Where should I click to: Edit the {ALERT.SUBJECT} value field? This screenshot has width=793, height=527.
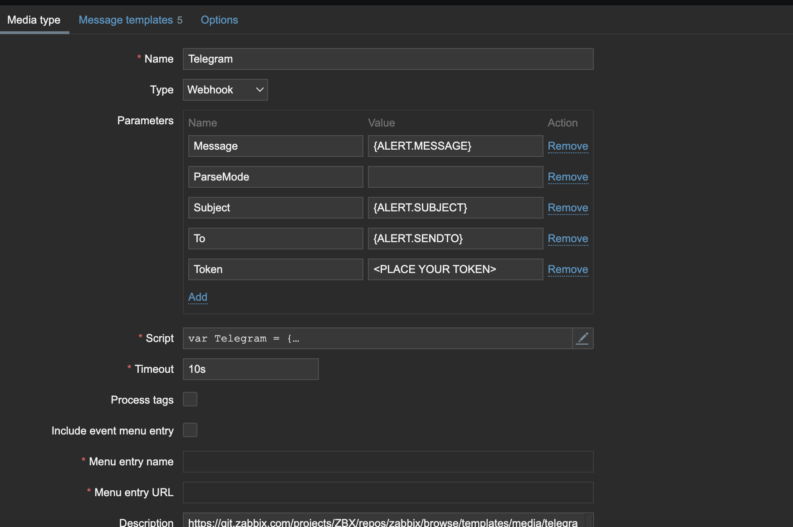(455, 208)
